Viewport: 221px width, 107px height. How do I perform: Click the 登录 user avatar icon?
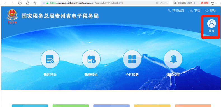point(211,24)
